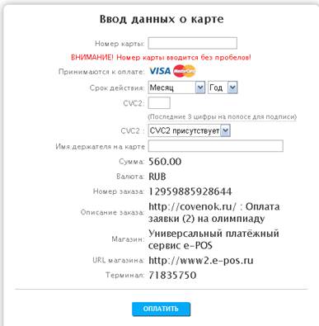Open the Год expiry dropdown
This screenshot has height=326, width=319.
223,87
